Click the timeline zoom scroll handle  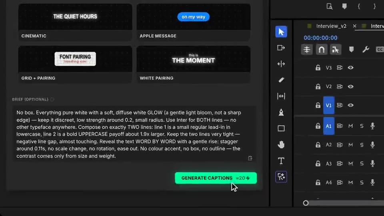(x=306, y=203)
